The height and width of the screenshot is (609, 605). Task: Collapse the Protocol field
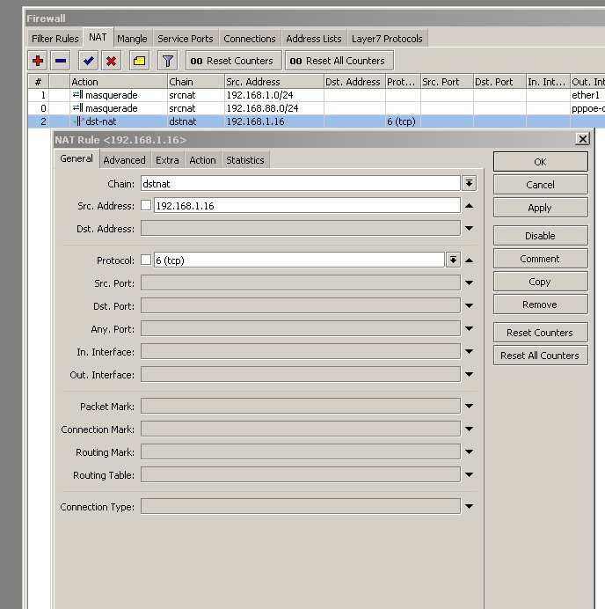[x=470, y=260]
